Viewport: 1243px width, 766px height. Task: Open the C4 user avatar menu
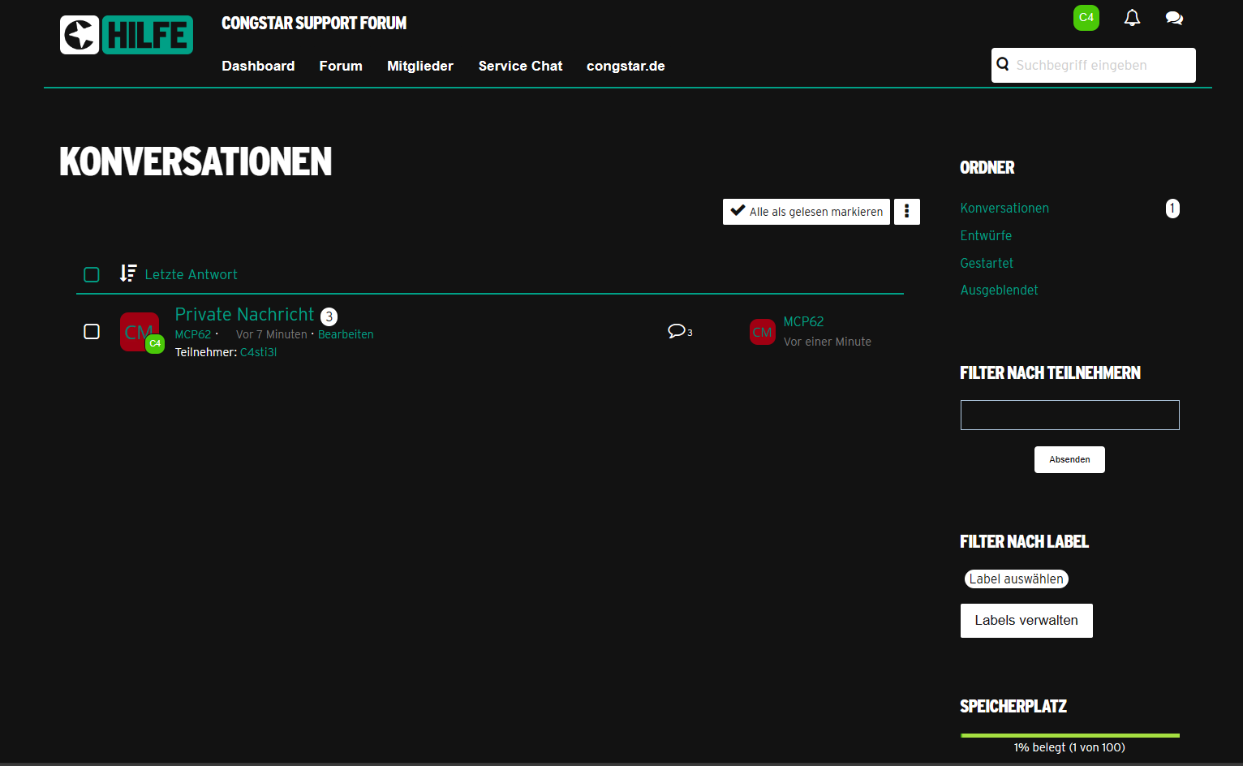tap(1086, 18)
